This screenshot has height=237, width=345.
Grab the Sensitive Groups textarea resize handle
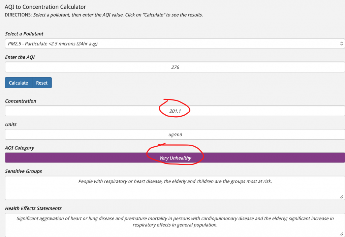point(342,197)
